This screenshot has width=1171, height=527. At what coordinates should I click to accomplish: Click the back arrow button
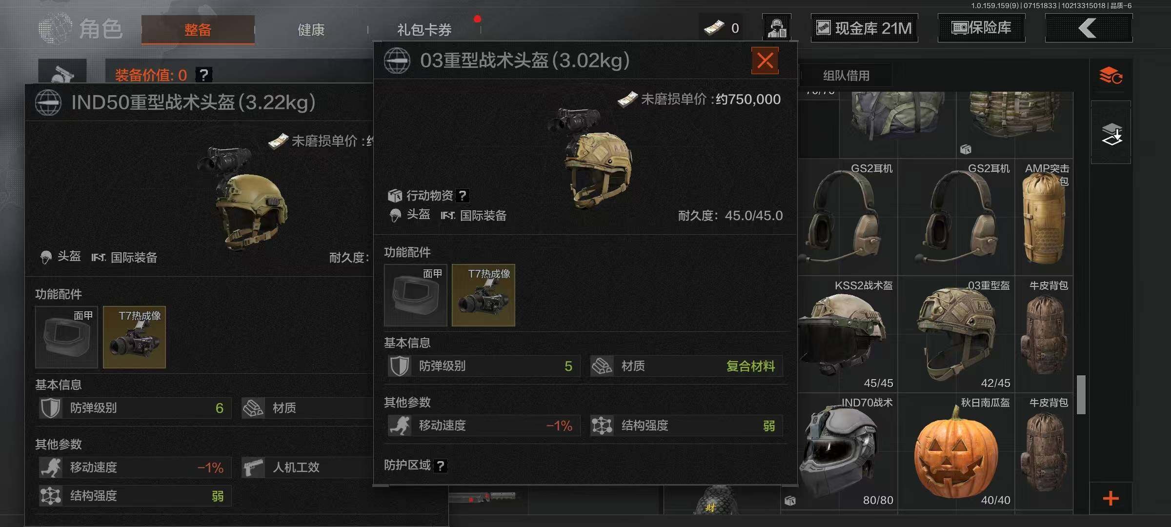point(1089,28)
